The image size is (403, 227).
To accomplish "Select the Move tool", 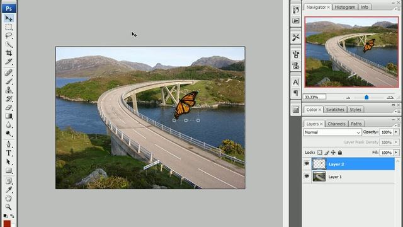I will coord(9,18).
